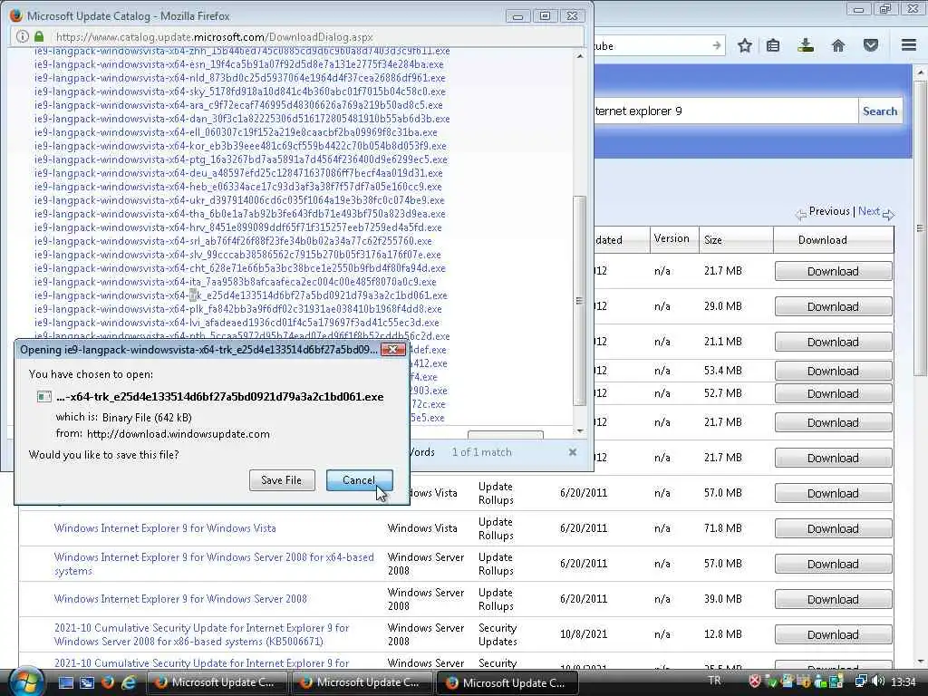Open the Firefox downloads arrow icon

pyautogui.click(x=806, y=45)
